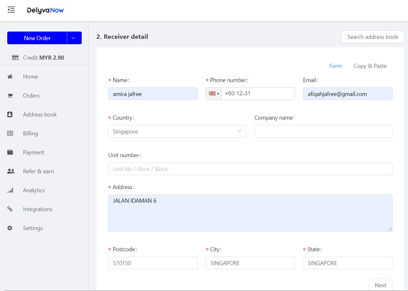Focus the Company name field
This screenshot has height=291, width=408.
click(323, 131)
